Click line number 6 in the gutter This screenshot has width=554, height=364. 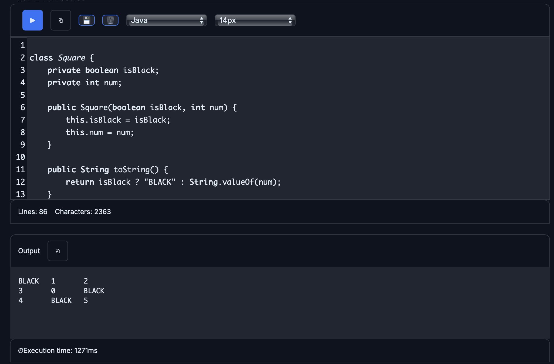click(x=23, y=107)
